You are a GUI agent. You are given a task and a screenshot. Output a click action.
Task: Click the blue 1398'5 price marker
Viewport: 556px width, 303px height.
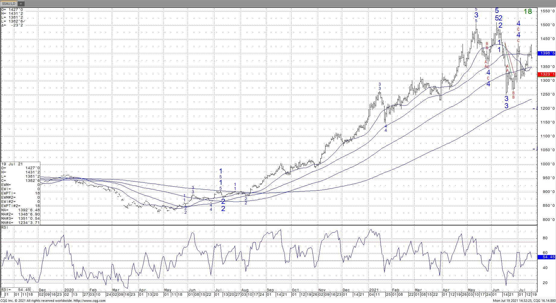coord(547,53)
